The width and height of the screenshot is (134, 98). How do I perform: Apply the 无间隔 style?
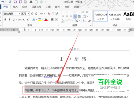(115, 16)
